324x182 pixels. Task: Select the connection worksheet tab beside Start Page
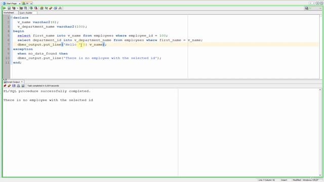(27, 4)
